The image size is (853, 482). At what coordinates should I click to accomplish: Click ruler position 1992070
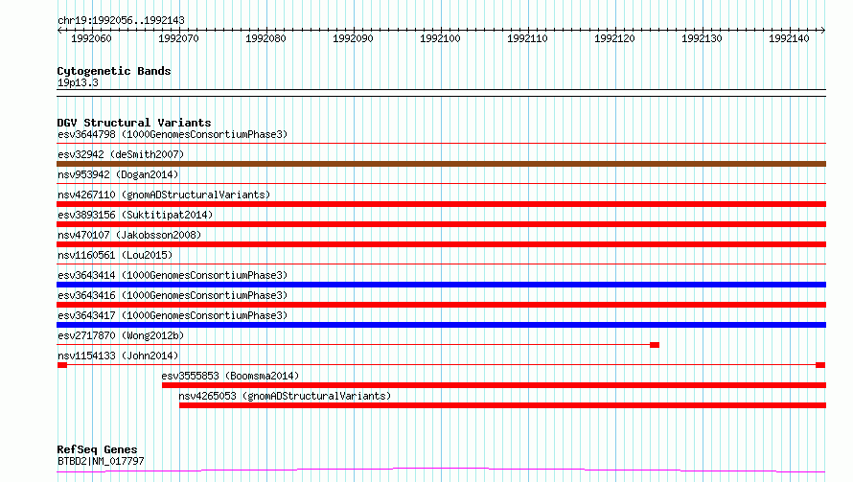coord(178,38)
